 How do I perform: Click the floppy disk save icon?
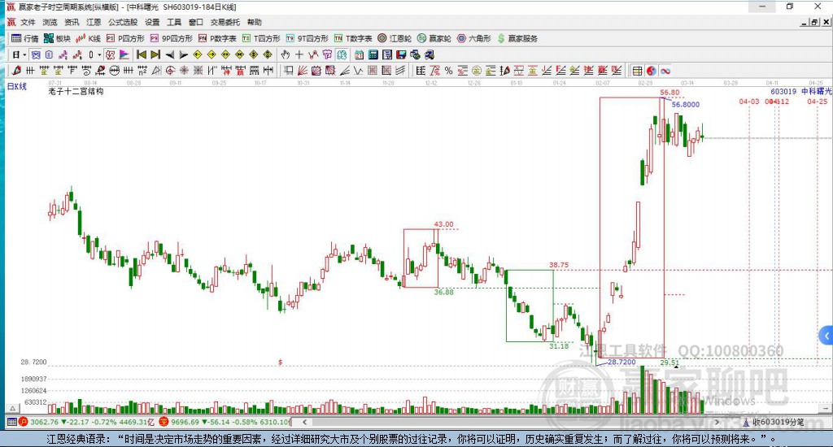pyautogui.click(x=401, y=54)
